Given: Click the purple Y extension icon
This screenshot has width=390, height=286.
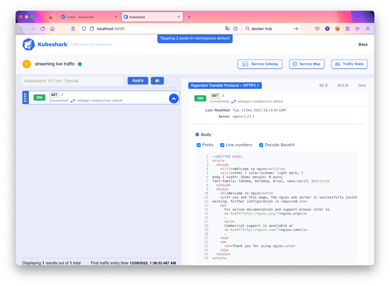Looking at the screenshot, I should 327,29.
